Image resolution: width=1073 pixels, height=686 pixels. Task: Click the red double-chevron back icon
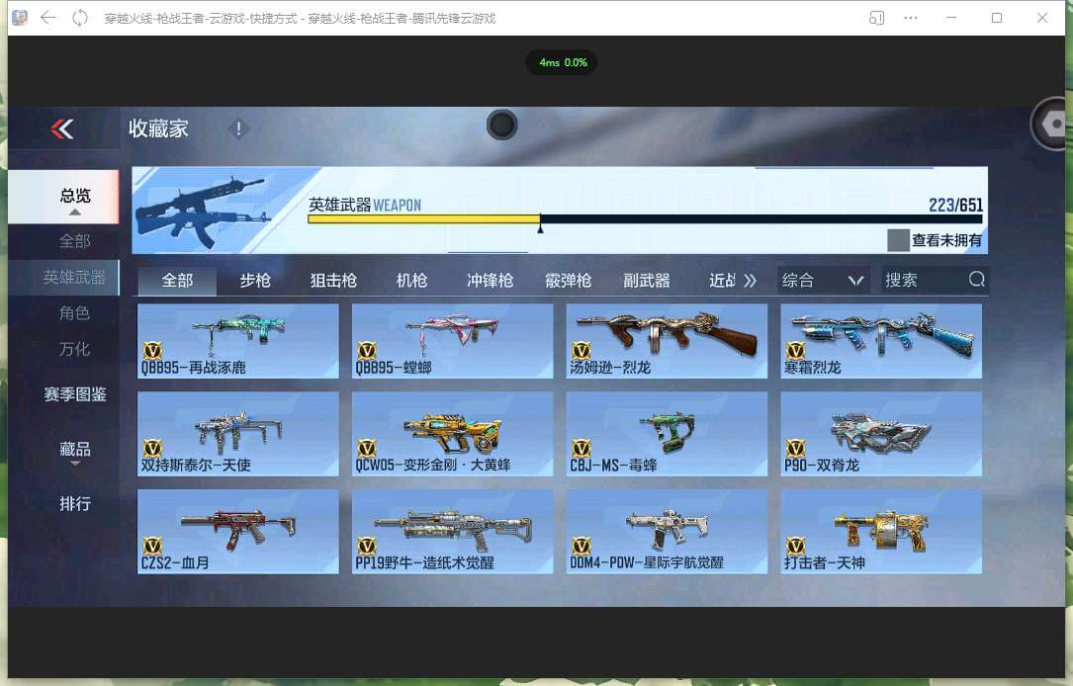(62, 129)
